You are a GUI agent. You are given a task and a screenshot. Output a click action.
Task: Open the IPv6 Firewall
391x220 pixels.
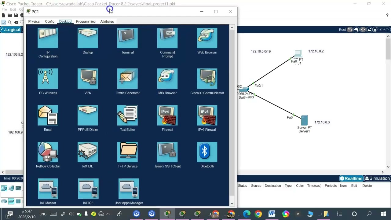(207, 115)
